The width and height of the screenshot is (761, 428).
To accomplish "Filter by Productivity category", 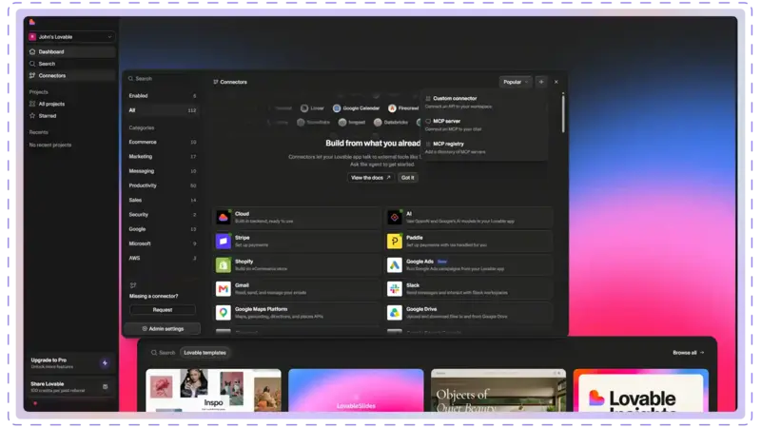I will (x=162, y=185).
